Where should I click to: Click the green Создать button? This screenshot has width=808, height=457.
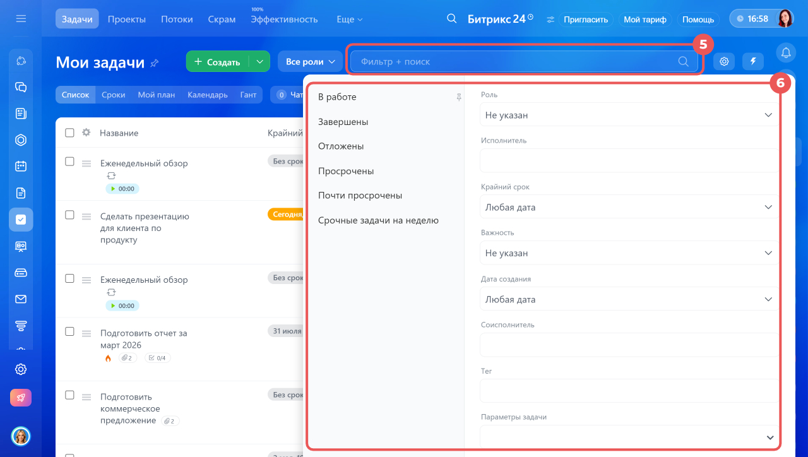[x=217, y=62]
